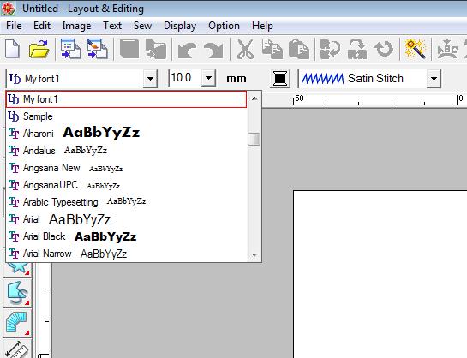The width and height of the screenshot is (467, 358).
Task: Open the Option menu
Action: (x=224, y=26)
